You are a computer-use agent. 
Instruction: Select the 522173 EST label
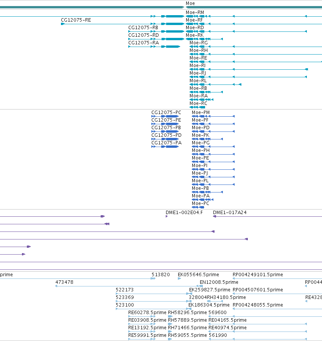pos(124,290)
